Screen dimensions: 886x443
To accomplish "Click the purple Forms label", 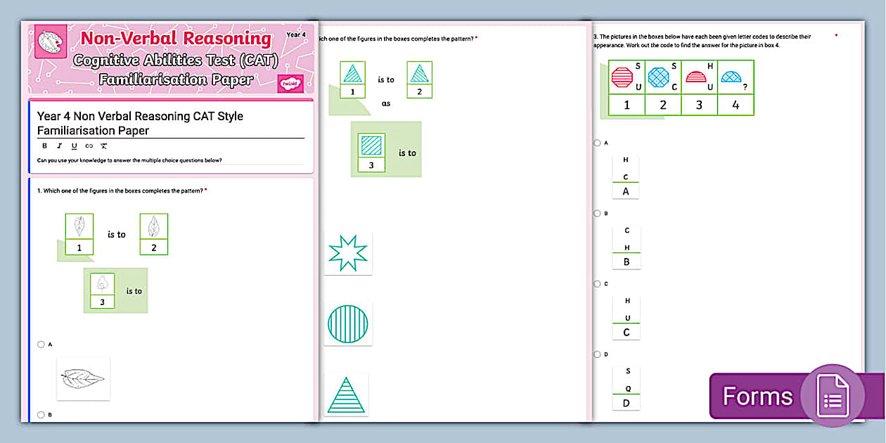I will [x=757, y=397].
